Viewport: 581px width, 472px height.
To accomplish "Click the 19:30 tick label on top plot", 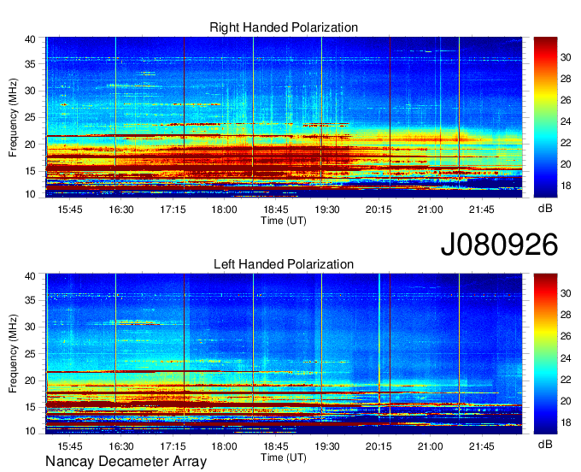I will click(327, 209).
